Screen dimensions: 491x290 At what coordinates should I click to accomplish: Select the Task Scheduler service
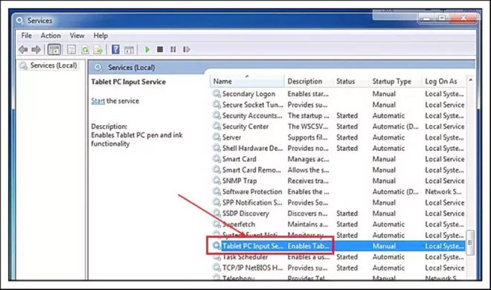(338, 257)
